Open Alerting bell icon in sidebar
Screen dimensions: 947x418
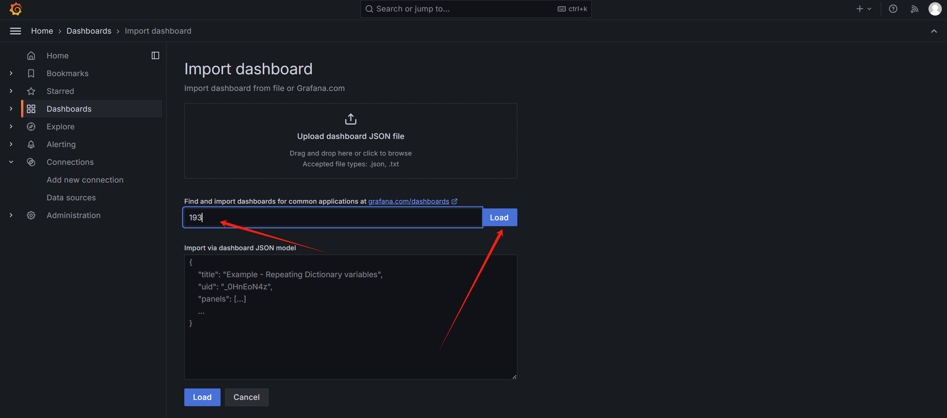tap(31, 145)
